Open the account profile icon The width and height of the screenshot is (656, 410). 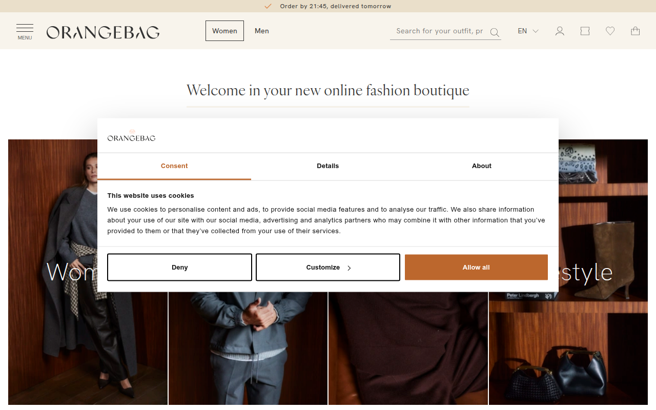coord(560,31)
